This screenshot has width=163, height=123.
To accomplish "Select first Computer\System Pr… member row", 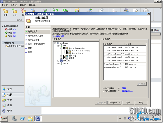I will [125, 64].
